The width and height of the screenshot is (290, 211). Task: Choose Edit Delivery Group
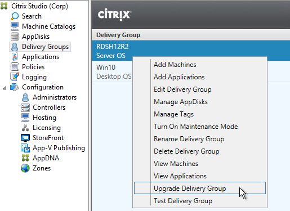[x=200, y=89]
